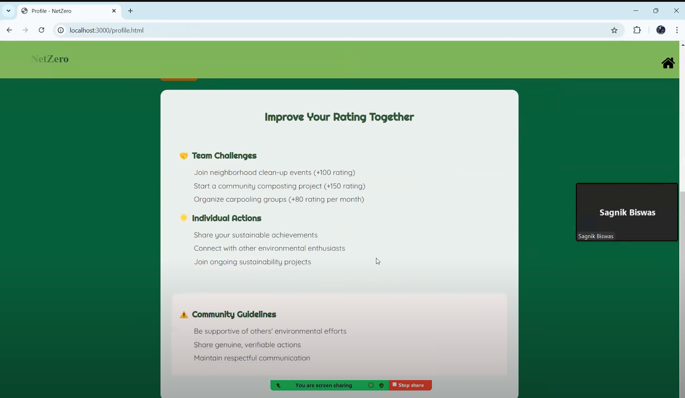Open a new browser tab

tap(130, 11)
